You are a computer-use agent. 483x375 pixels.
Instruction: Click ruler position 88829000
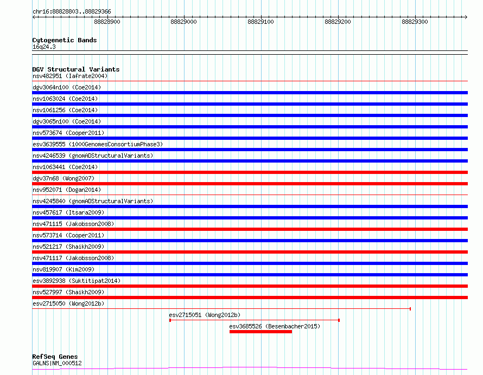tap(183, 22)
